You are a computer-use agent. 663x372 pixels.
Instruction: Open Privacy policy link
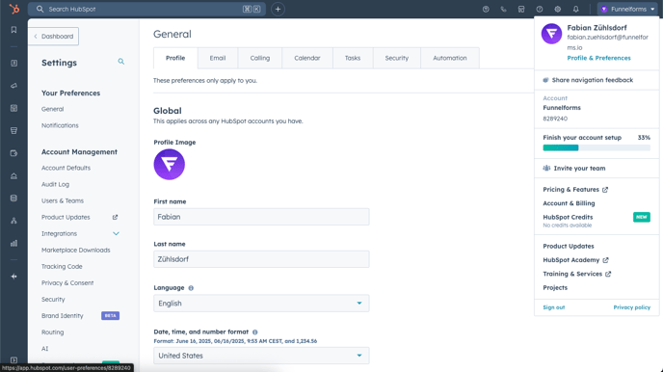coord(632,307)
